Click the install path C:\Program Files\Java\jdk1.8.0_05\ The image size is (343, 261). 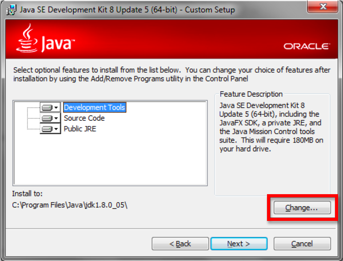point(70,205)
